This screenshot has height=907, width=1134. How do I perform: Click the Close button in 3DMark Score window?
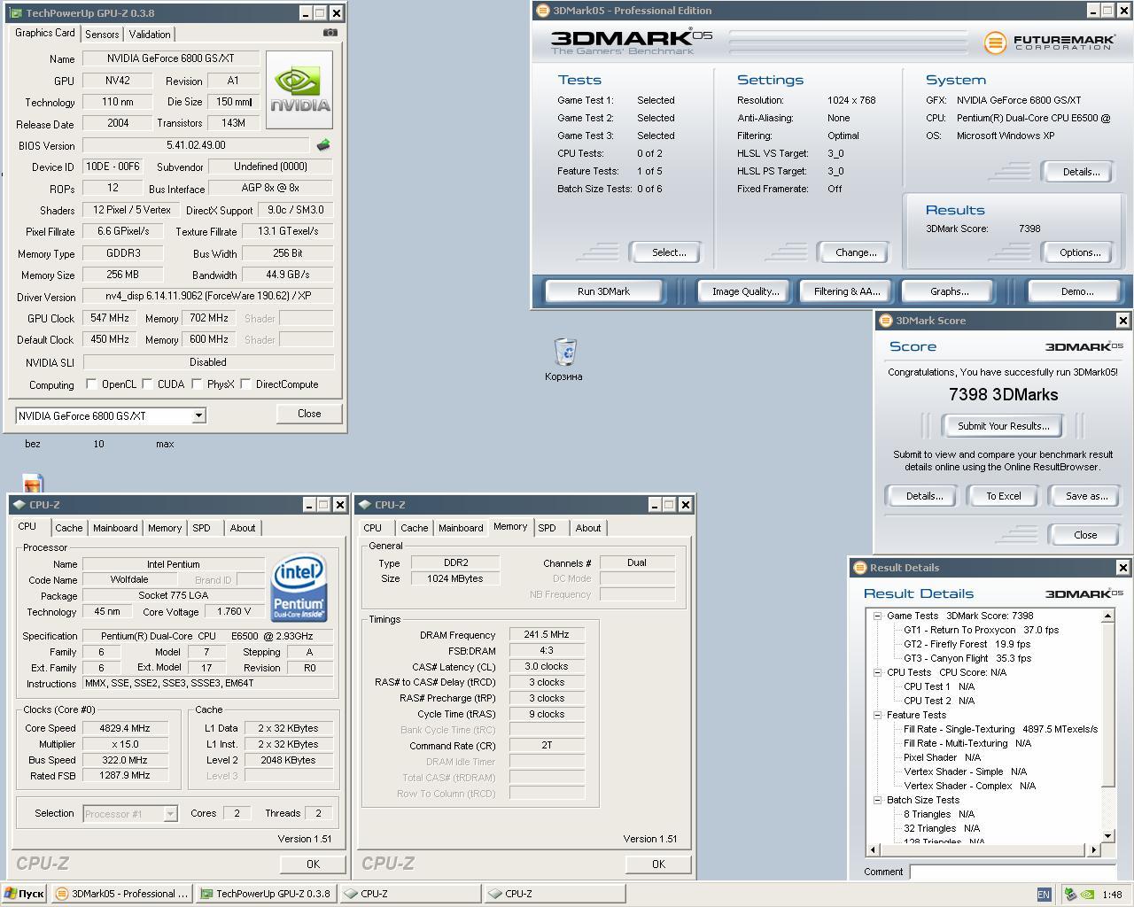point(1085,535)
